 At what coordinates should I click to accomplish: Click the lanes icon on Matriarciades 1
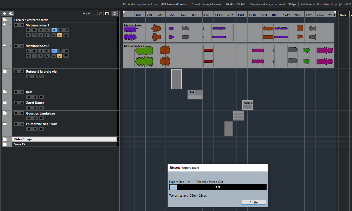(34, 35)
